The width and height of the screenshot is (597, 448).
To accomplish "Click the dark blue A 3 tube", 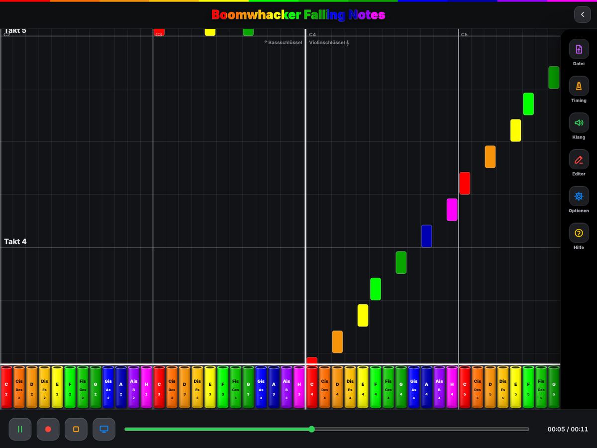I will [x=274, y=387].
